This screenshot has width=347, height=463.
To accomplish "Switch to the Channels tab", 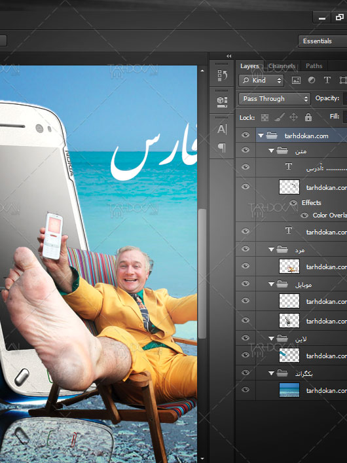I will point(282,66).
